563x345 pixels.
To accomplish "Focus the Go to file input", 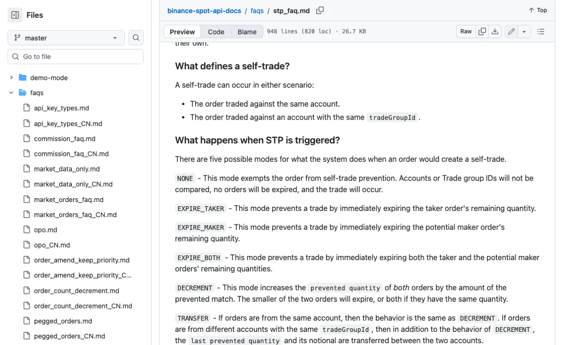I will [76, 57].
